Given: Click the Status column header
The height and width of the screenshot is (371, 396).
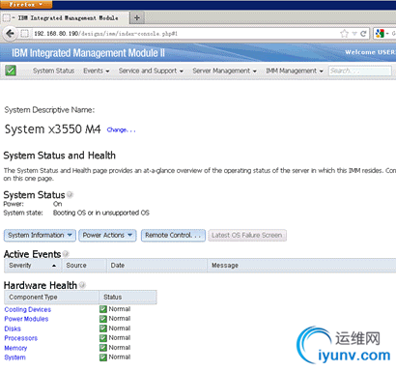Looking at the screenshot, I should pyautogui.click(x=127, y=297).
